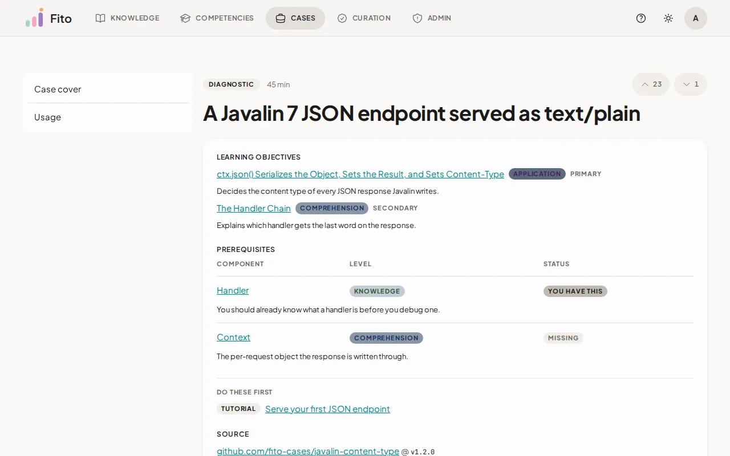Click the LEVEL column header

tap(360, 264)
